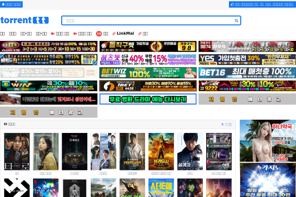Open the CIVIL WAR poster
The image size is (296, 197).
(132, 188)
